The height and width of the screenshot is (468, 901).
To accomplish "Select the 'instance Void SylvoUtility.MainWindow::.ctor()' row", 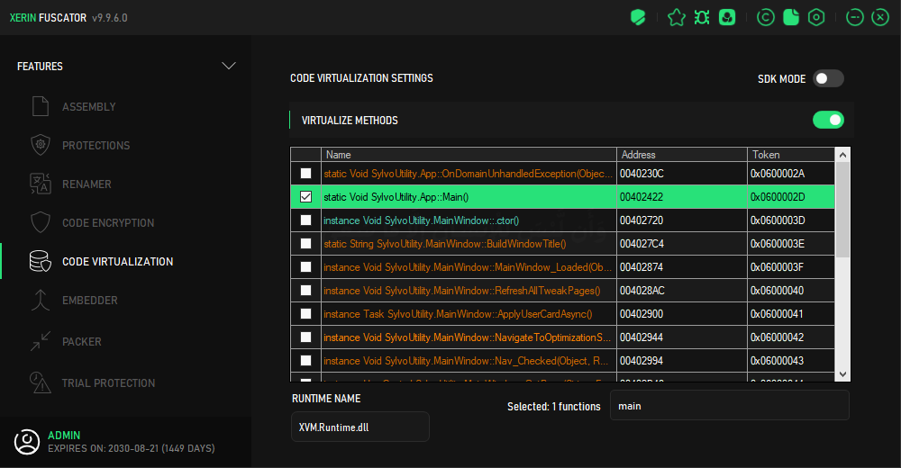I will 562,220.
